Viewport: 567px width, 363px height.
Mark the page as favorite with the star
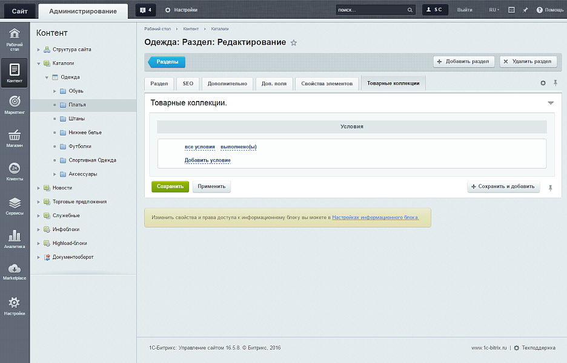click(294, 42)
